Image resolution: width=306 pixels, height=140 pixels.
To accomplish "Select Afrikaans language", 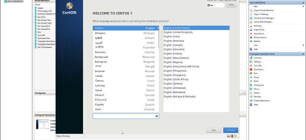I will click(126, 33).
